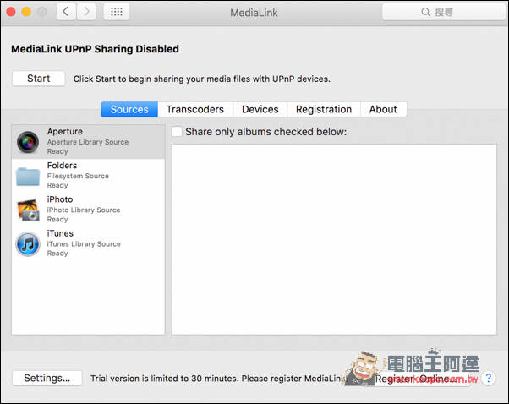
Task: Click the MediaLink UPnP Sharing Disabled heading
Action: click(95, 49)
